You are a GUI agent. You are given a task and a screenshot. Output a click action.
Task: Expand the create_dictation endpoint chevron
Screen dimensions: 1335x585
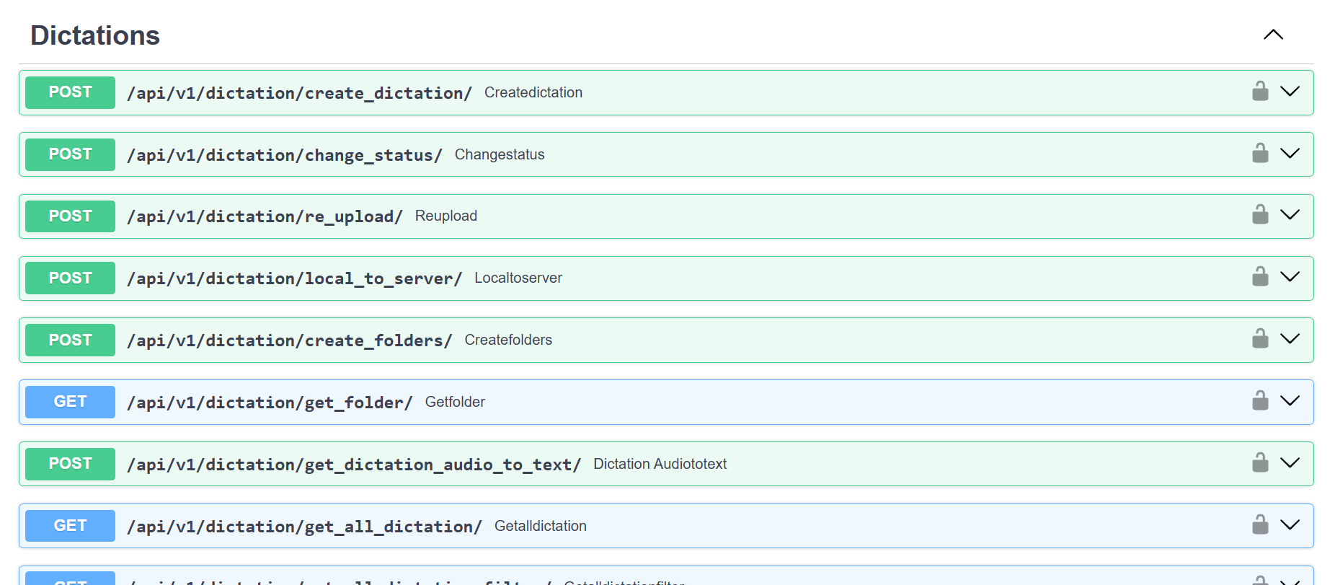pos(1290,92)
